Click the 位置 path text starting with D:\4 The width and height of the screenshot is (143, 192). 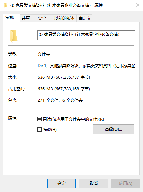[x=86, y=66]
